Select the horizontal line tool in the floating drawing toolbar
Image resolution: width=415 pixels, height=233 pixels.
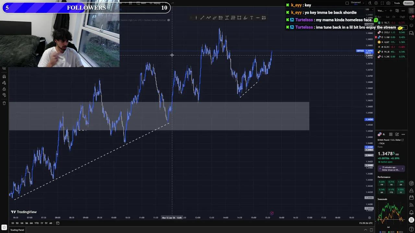(x=258, y=18)
